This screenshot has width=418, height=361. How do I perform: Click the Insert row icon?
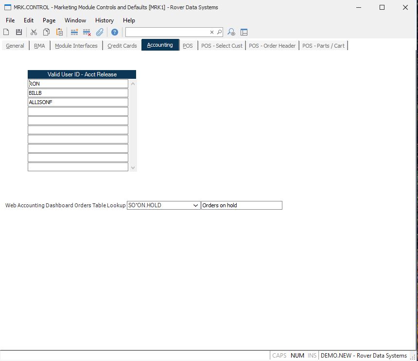pos(74,32)
